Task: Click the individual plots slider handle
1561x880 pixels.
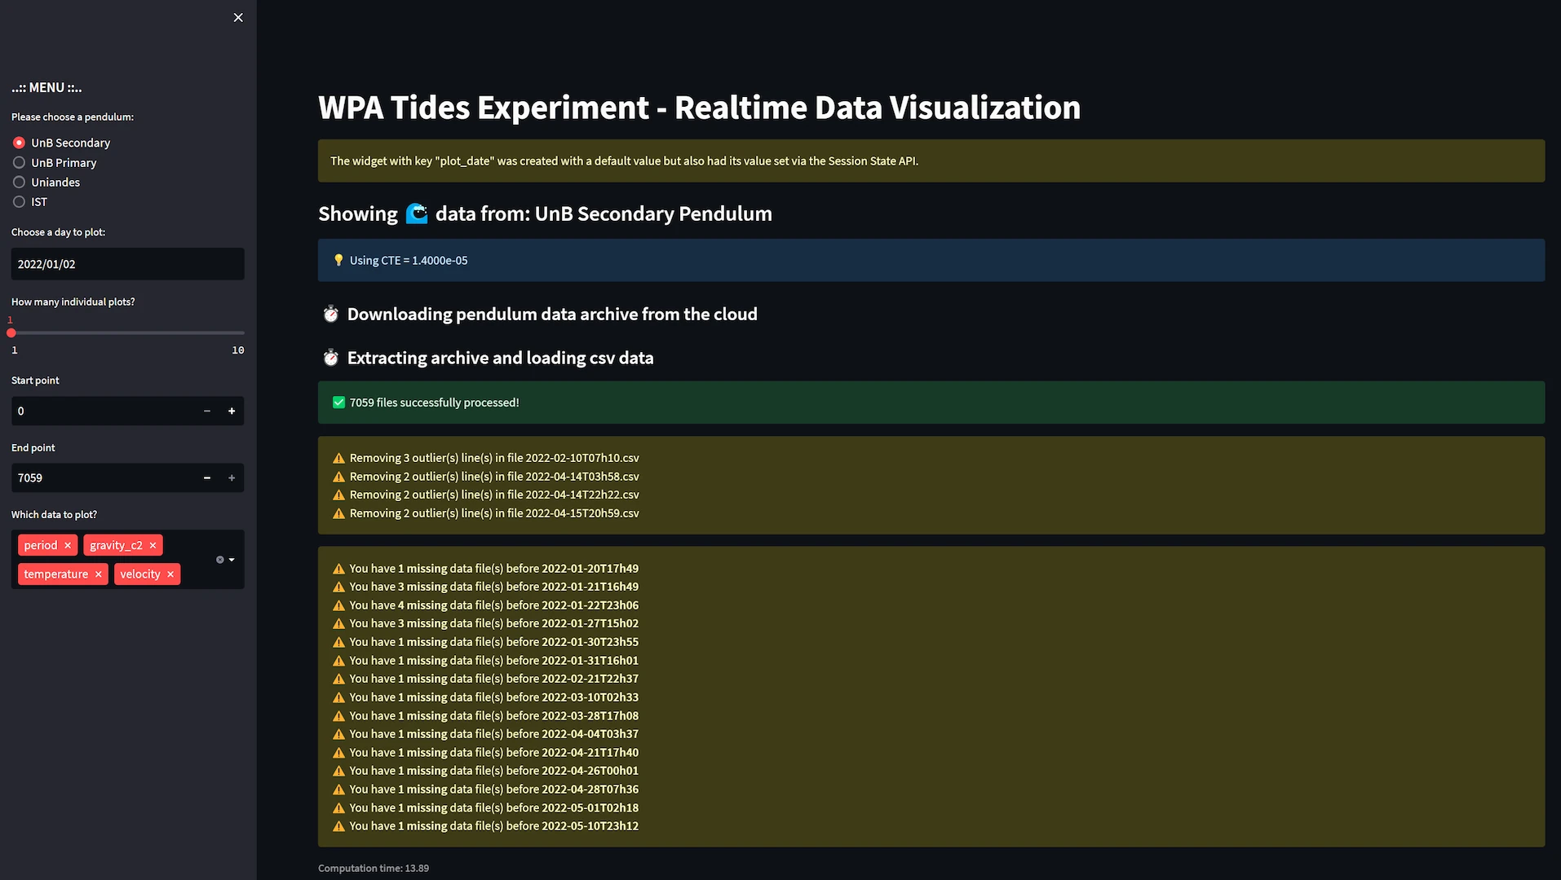Action: 11,332
